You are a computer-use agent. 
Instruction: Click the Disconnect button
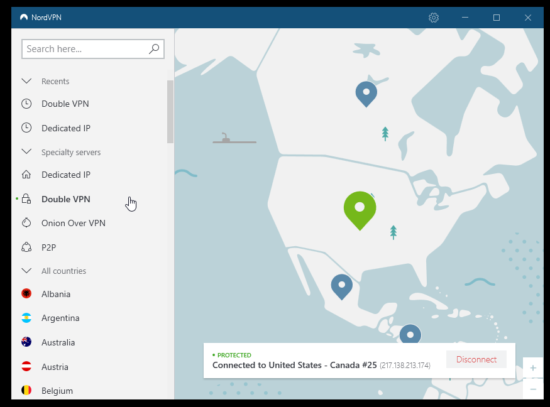click(x=476, y=359)
